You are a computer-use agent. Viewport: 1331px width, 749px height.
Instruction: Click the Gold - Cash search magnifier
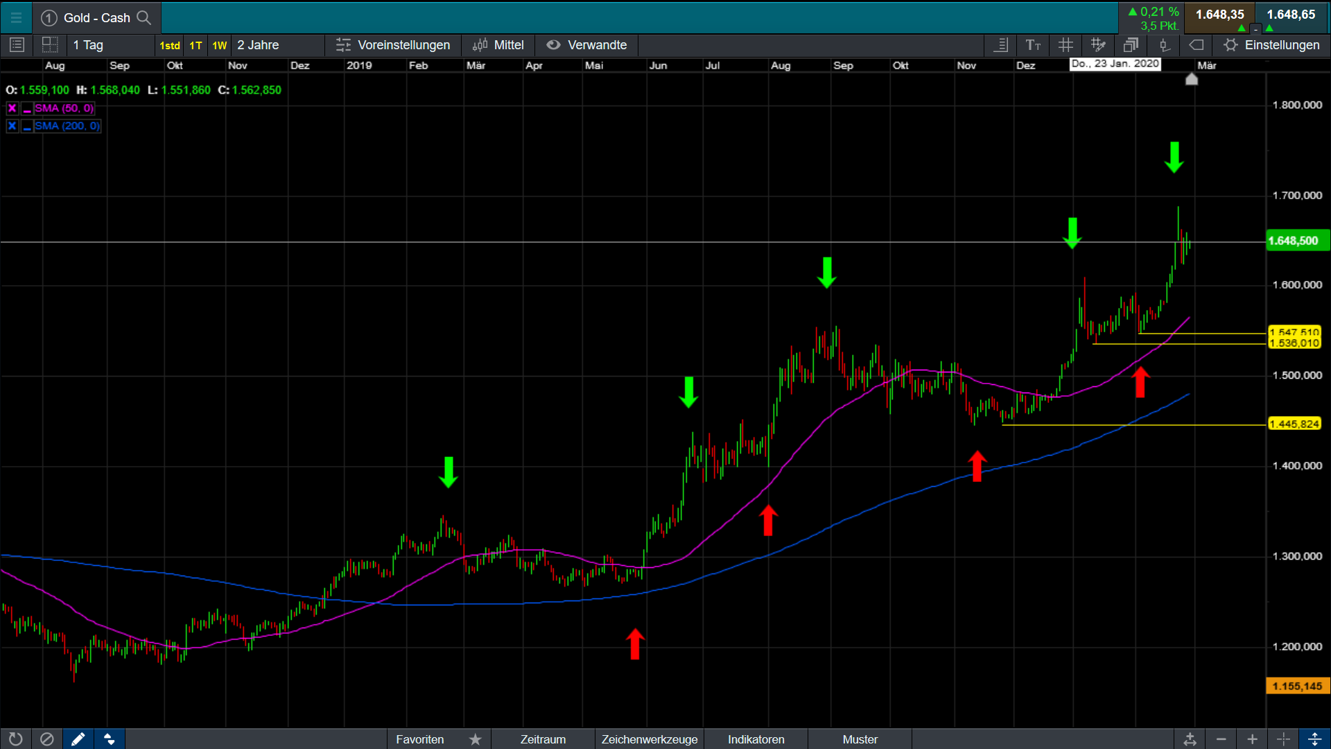tap(144, 18)
